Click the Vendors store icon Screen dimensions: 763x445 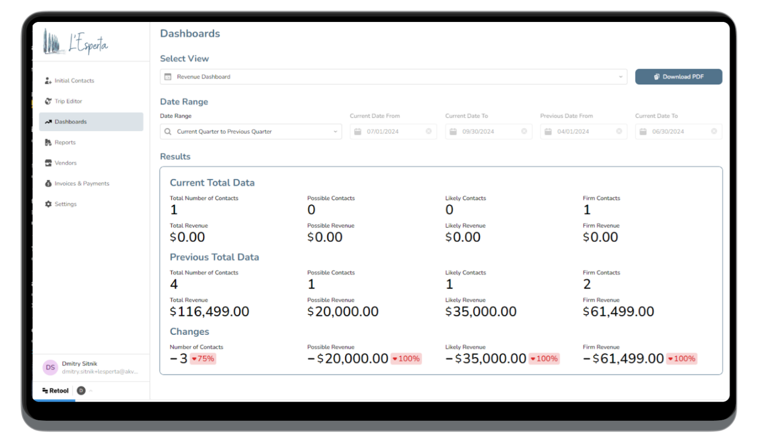click(x=48, y=163)
